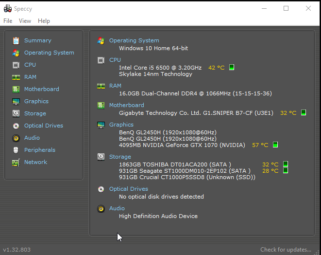Open Audio section from sidebar
Screen dimensions: 321x255
tap(32, 138)
